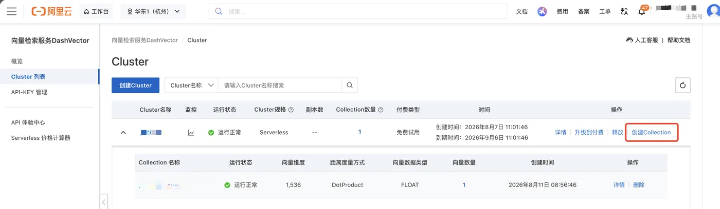Click the help icon beside Collection数量
720x209 pixels.
pyautogui.click(x=381, y=110)
